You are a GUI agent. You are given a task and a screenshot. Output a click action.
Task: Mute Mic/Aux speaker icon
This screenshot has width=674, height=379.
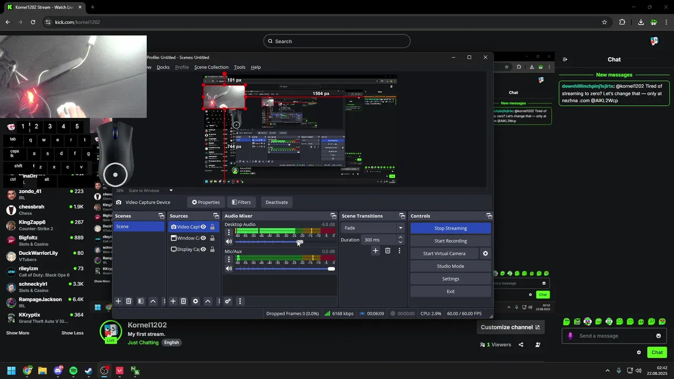[229, 268]
